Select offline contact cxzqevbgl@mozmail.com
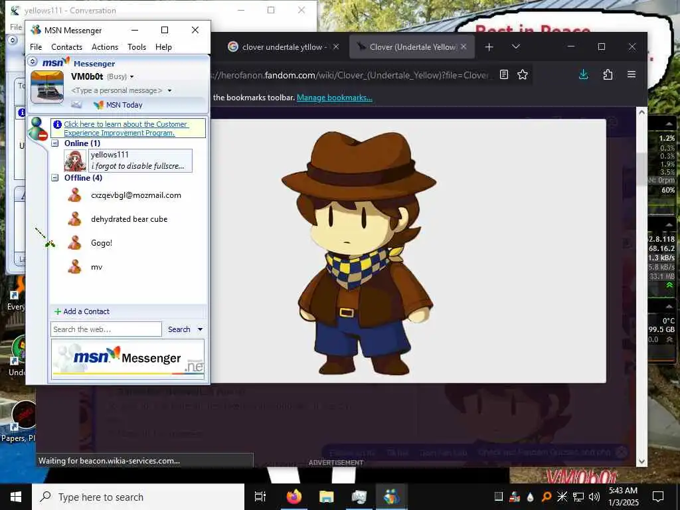The image size is (680, 510). 135,195
